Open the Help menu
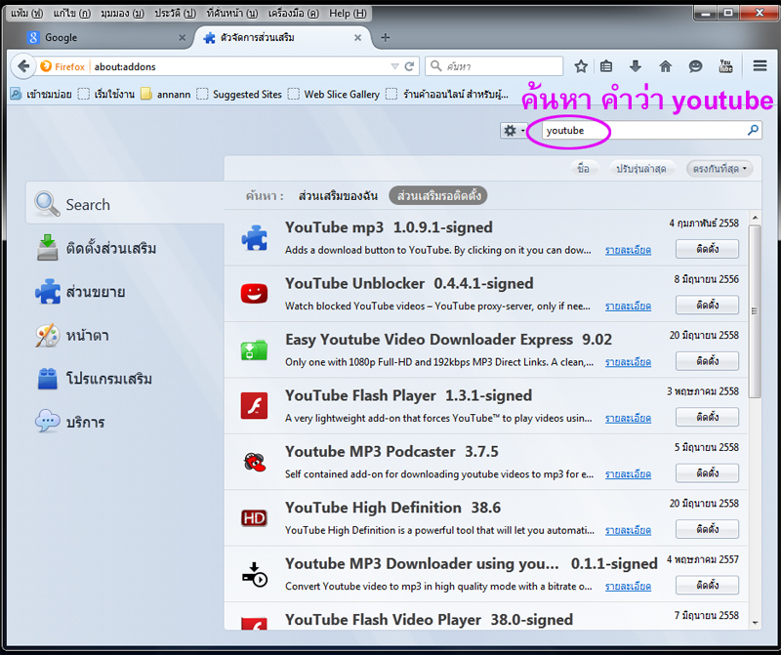Image resolution: width=781 pixels, height=655 pixels. click(348, 13)
